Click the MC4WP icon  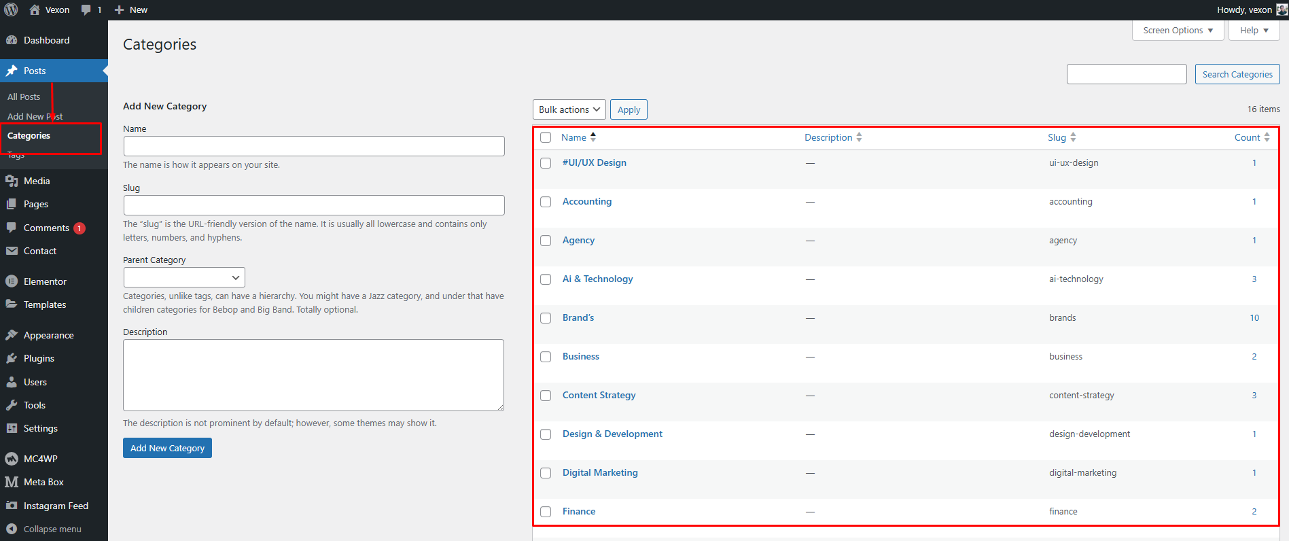tap(12, 459)
